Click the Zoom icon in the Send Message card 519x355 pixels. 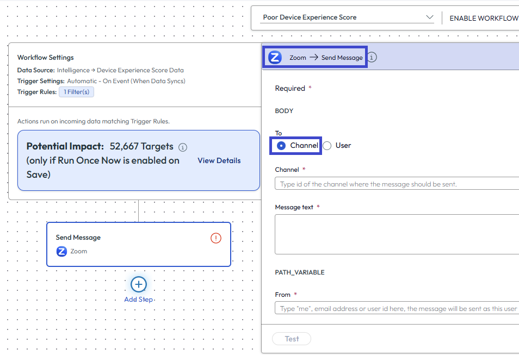click(x=61, y=252)
